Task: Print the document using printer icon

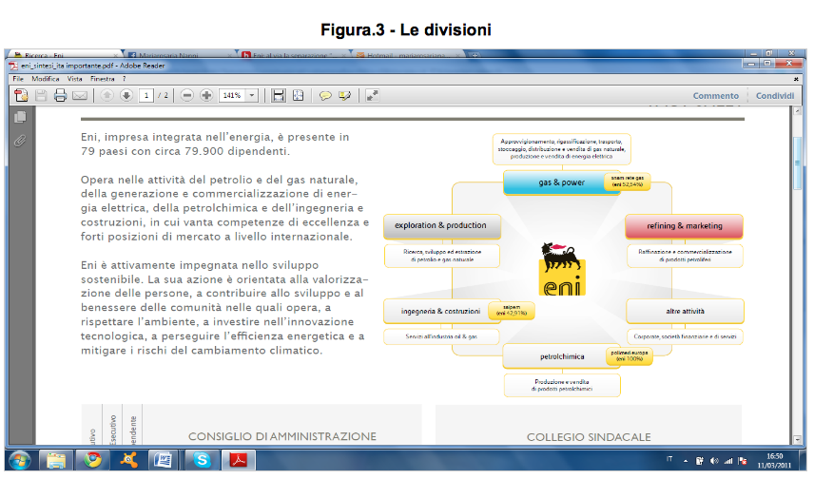Action: click(x=60, y=95)
